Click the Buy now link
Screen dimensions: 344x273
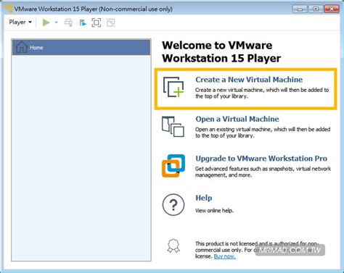(x=225, y=256)
